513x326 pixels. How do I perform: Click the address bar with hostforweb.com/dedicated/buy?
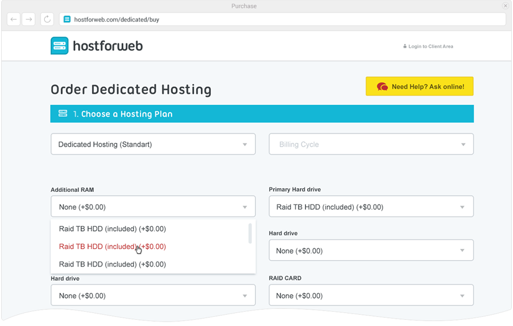[x=283, y=19]
